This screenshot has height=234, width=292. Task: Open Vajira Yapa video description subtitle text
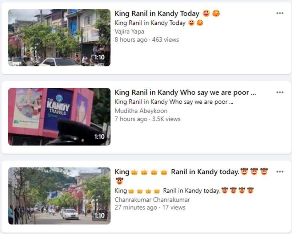point(159,23)
